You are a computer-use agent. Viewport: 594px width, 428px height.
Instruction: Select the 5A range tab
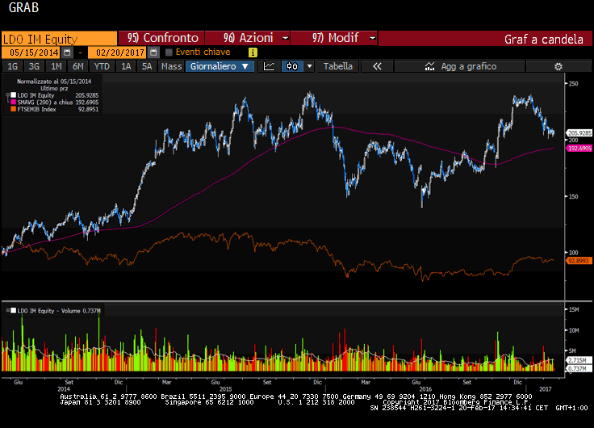click(147, 66)
